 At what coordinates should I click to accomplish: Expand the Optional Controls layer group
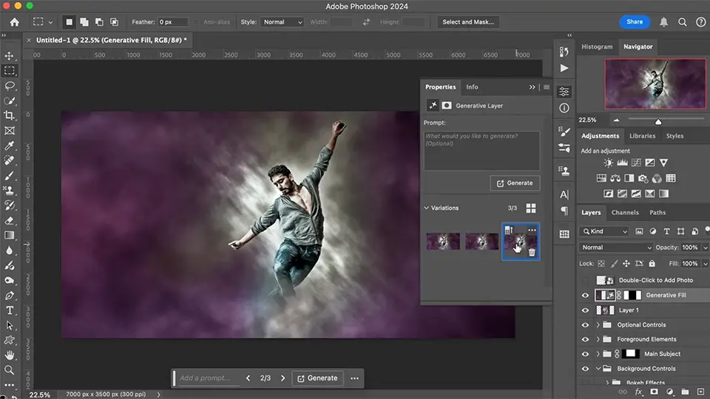(598, 325)
